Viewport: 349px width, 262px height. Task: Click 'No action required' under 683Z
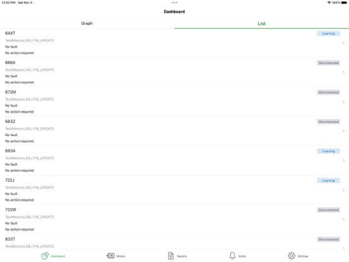click(20, 141)
